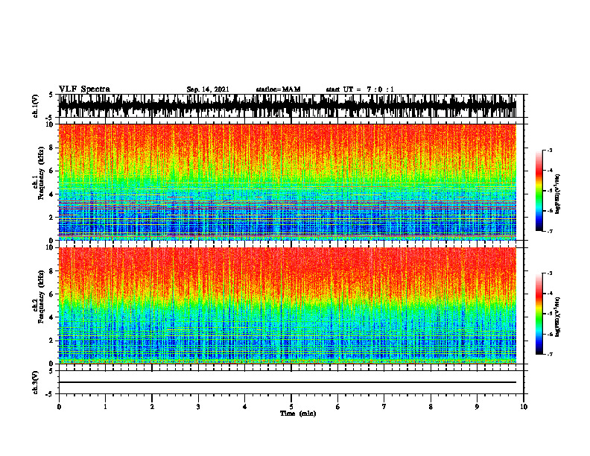Image resolution: width=590 pixels, height=456 pixels.
Task: Click the ch.1 'Frequency (kHz)' axis label
Action: (x=41, y=173)
